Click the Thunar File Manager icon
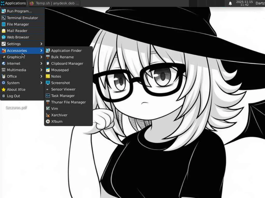Image resolution: width=265 pixels, height=198 pixels. [48, 102]
